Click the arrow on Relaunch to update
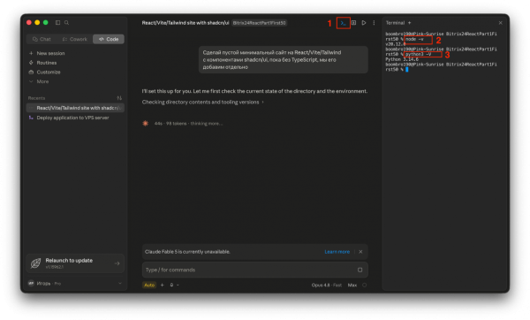The height and width of the screenshot is (320, 530). click(117, 263)
